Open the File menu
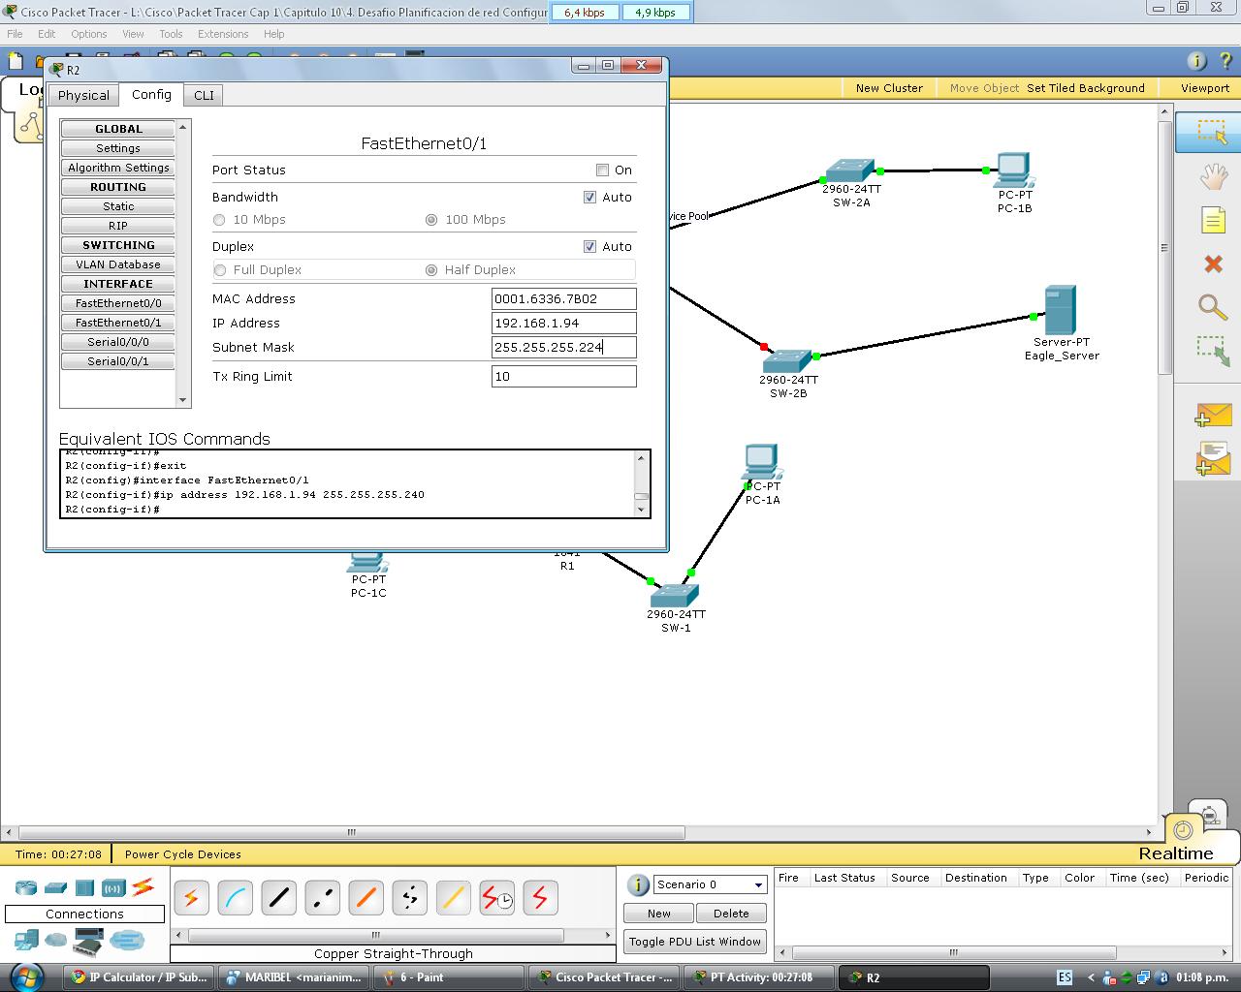This screenshot has width=1241, height=992. click(x=15, y=34)
